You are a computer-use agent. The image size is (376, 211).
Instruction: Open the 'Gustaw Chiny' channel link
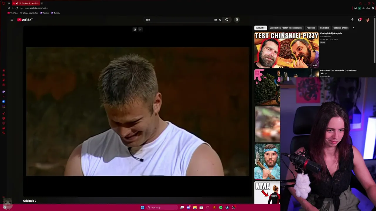[x=325, y=36]
